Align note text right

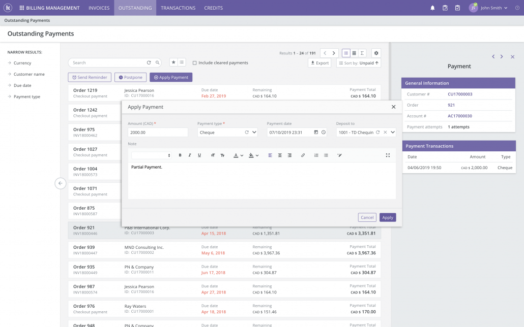pyautogui.click(x=289, y=155)
